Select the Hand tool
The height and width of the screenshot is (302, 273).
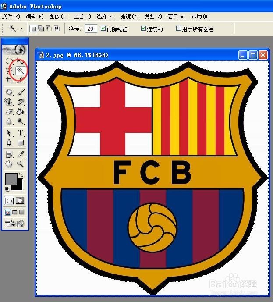[x=9, y=164]
